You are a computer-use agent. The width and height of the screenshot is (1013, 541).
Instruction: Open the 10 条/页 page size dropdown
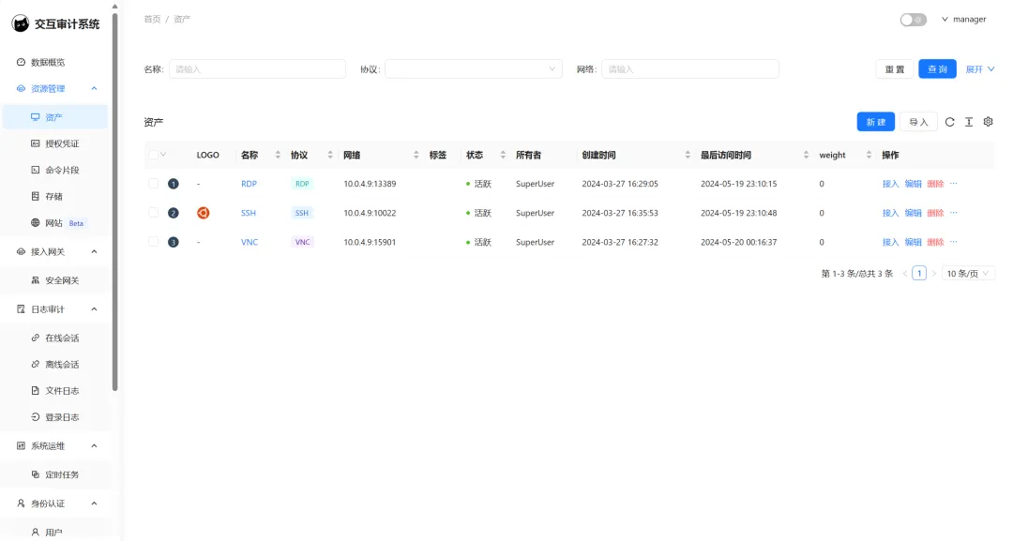click(x=968, y=274)
